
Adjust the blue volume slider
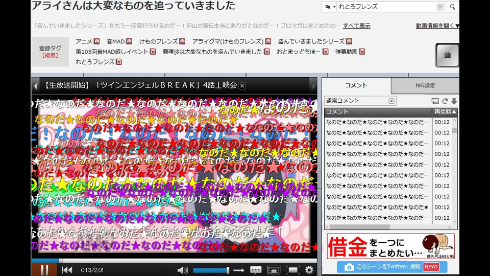pos(211,270)
